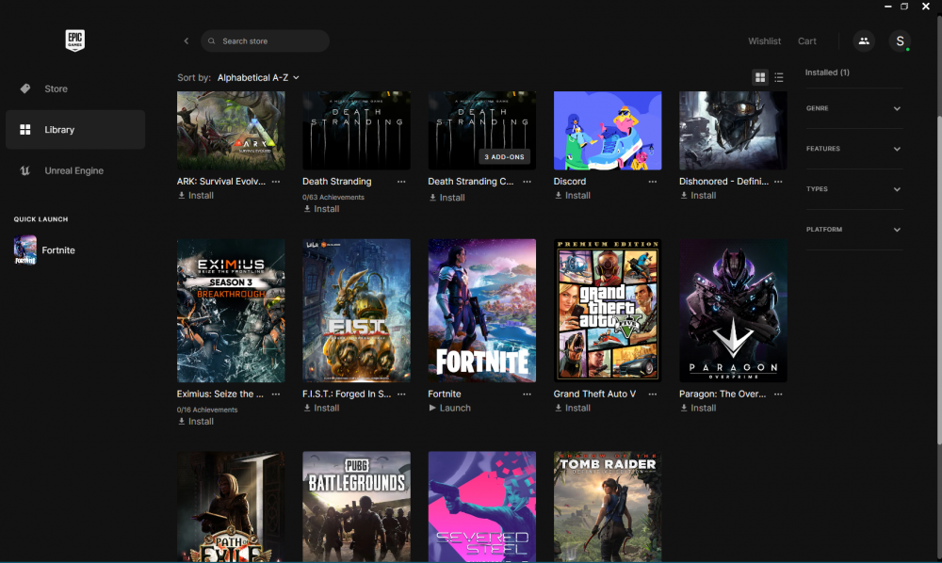
Task: Open Eximius Season 3 cover art
Action: pyautogui.click(x=231, y=311)
